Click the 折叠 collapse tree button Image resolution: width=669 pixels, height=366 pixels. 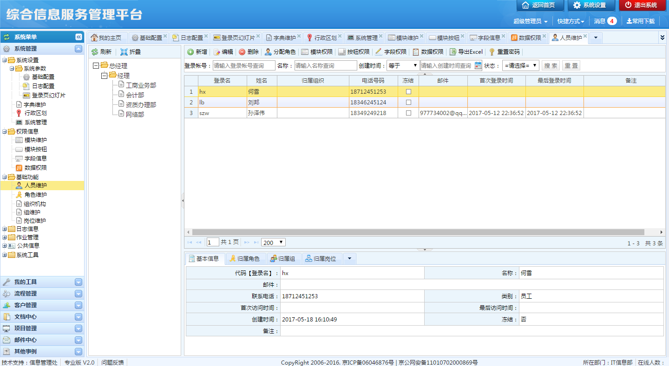pyautogui.click(x=131, y=52)
